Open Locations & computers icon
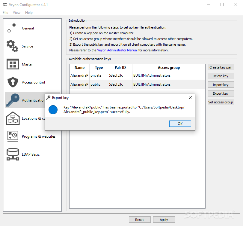Screen dimensions: 243x226 coord(13,118)
